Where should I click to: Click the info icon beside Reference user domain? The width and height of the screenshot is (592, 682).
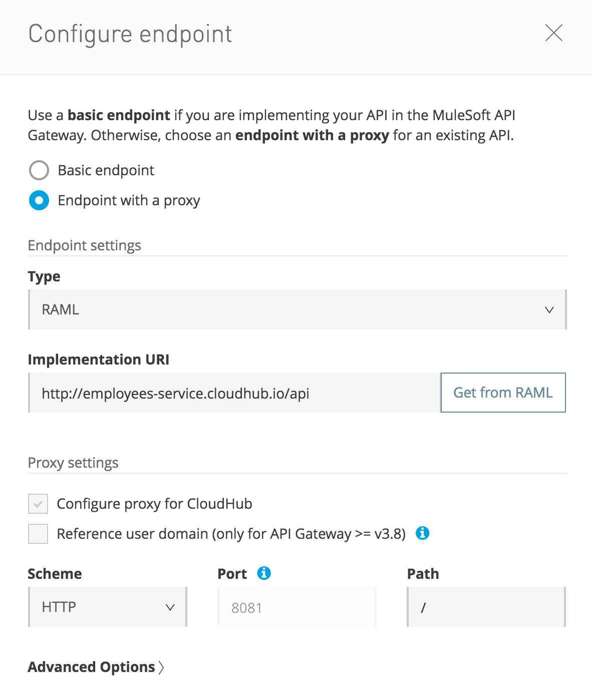pyautogui.click(x=422, y=533)
